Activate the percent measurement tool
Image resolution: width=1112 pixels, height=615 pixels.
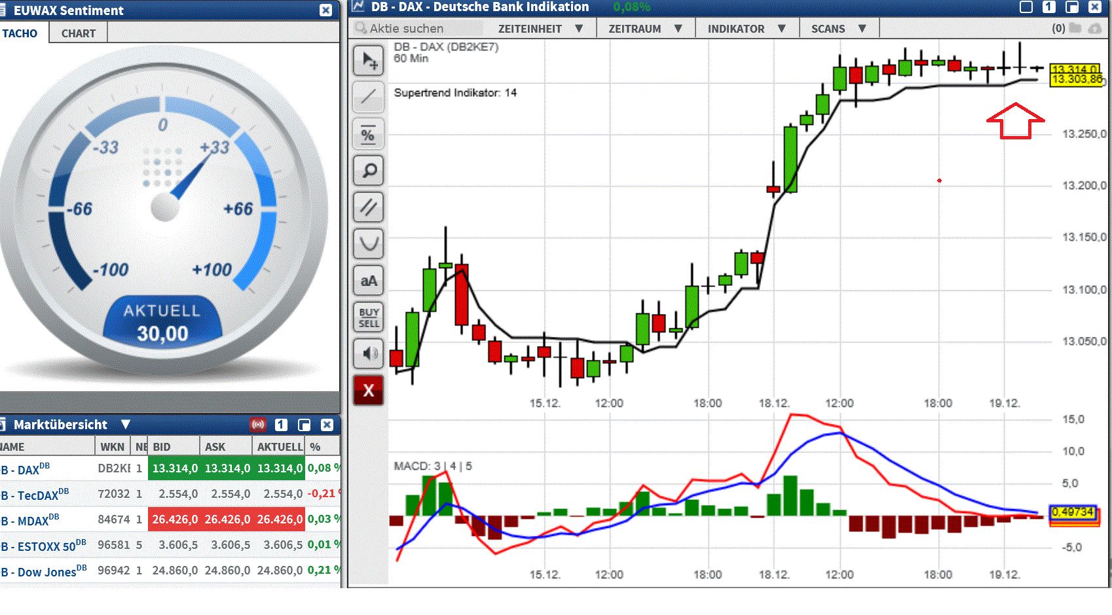368,133
